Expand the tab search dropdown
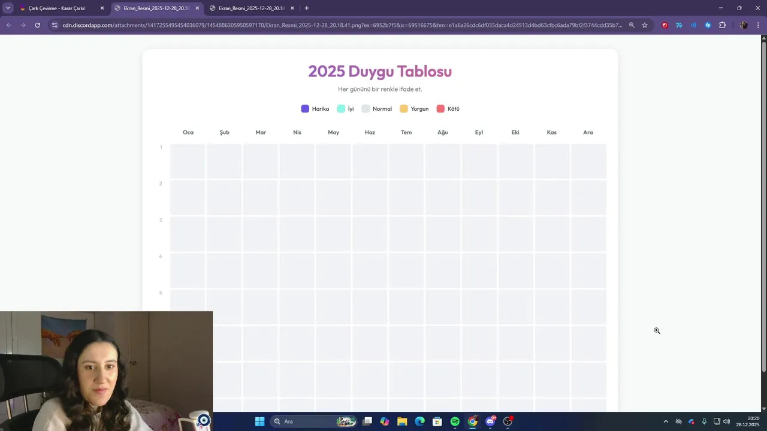 pos(8,8)
